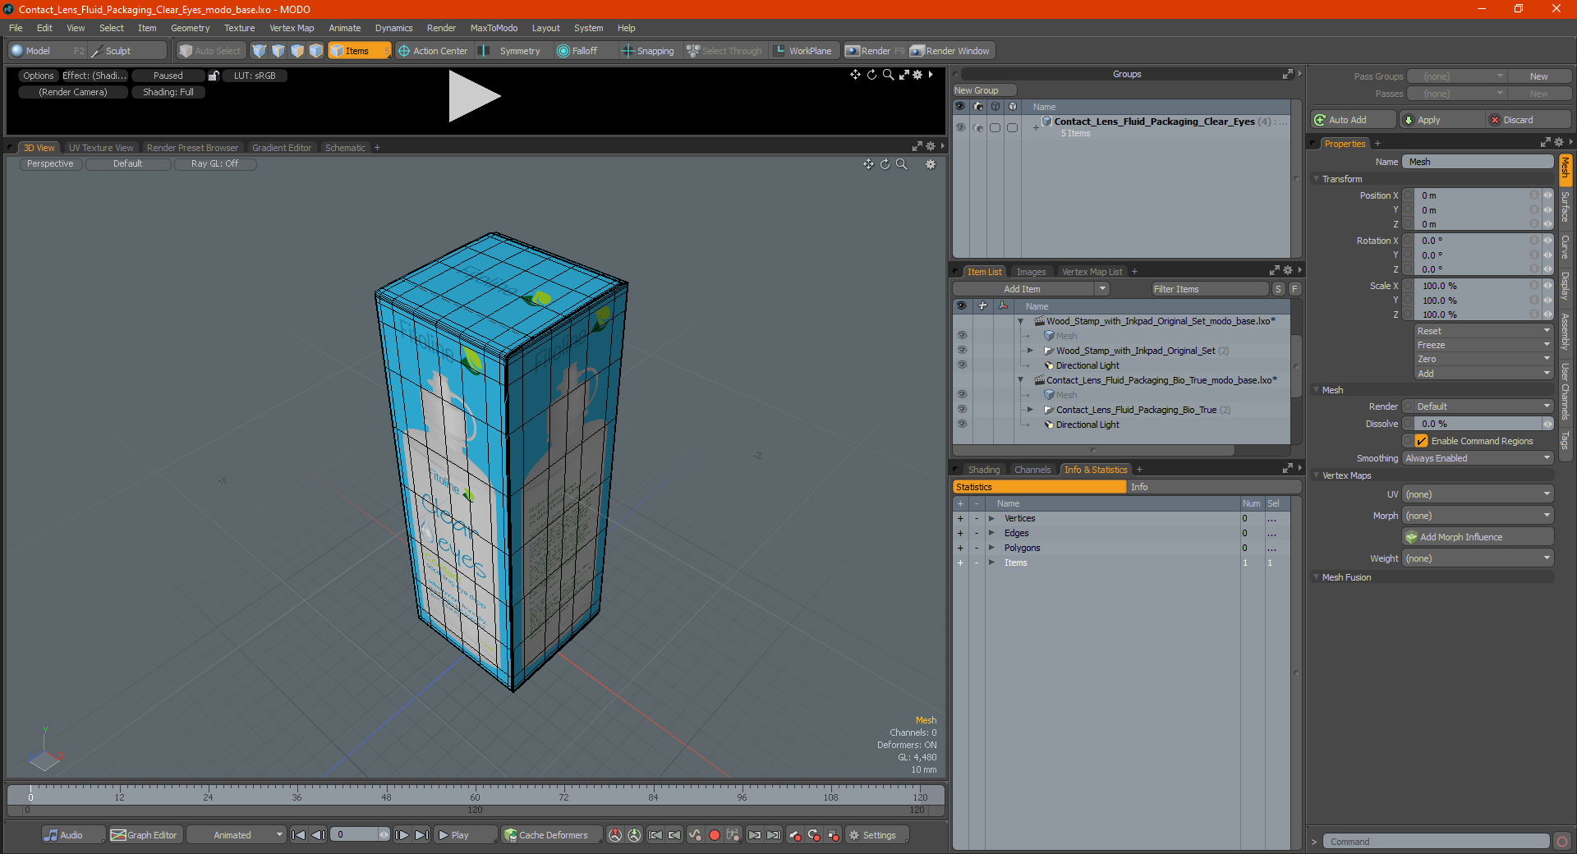Click the Apply button
The image size is (1577, 854).
(1441, 120)
